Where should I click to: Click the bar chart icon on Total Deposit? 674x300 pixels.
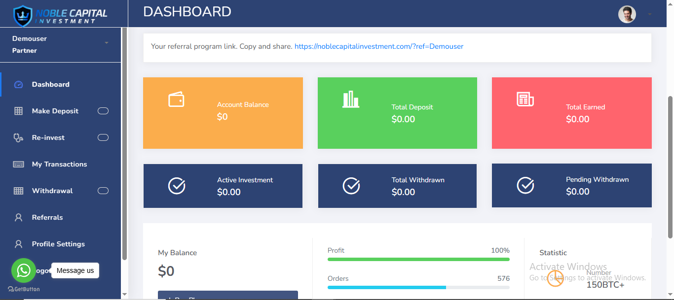point(351,100)
